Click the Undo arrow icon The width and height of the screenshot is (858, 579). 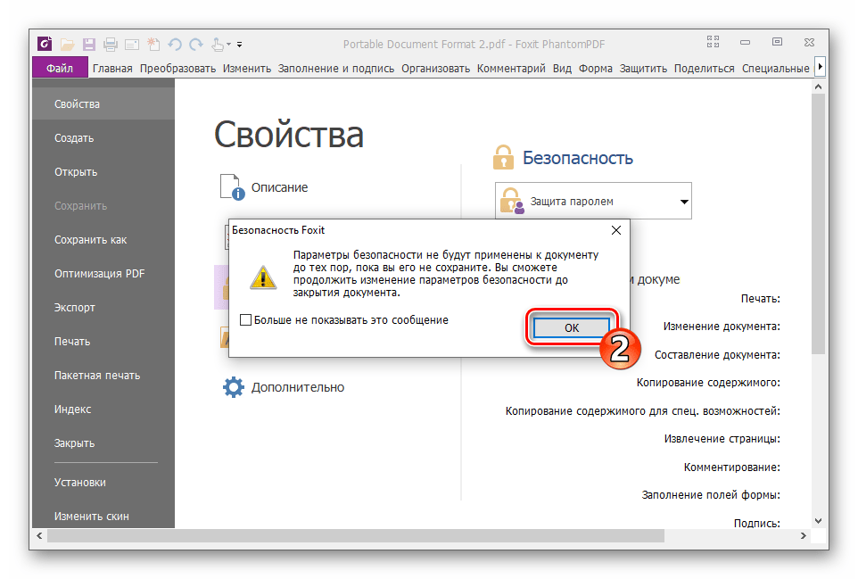click(x=175, y=44)
